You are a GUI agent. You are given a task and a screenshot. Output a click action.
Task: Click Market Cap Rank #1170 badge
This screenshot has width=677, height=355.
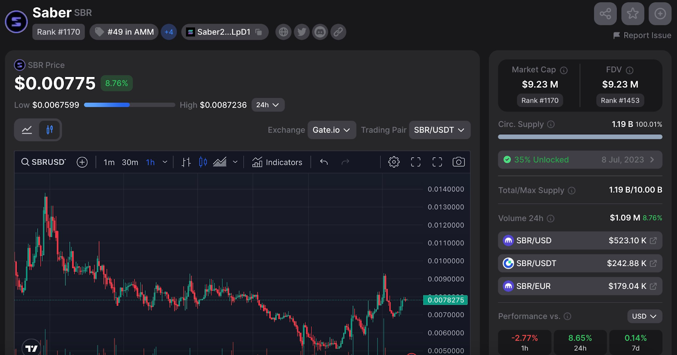pos(540,101)
